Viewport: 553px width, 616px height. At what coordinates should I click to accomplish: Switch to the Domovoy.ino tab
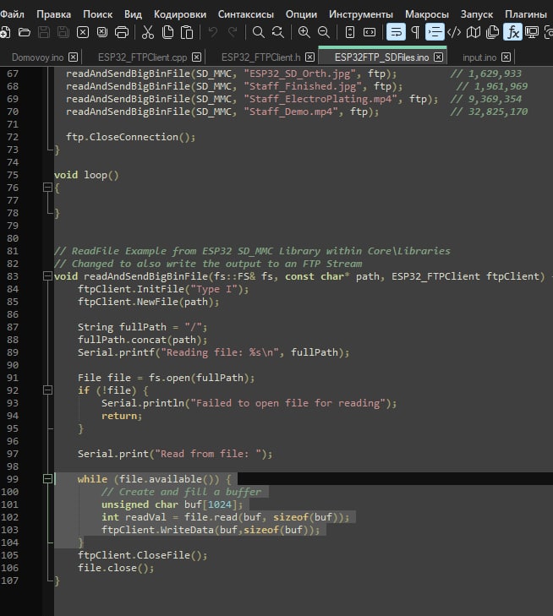pyautogui.click(x=37, y=57)
